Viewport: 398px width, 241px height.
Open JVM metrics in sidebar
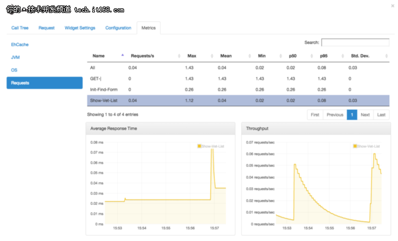(15, 58)
